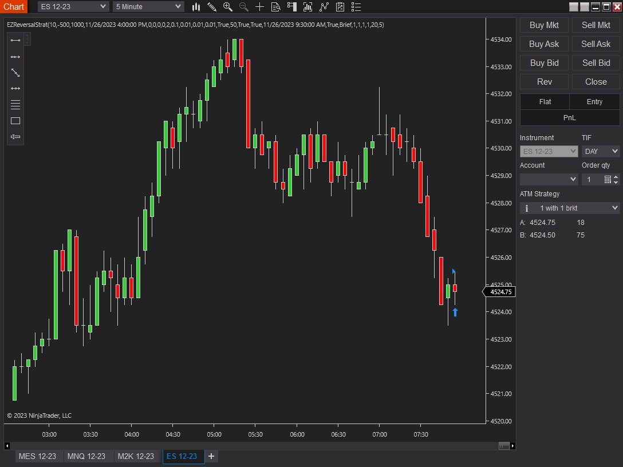Image resolution: width=623 pixels, height=467 pixels.
Task: Click the Buy Ask button
Action: 544,44
